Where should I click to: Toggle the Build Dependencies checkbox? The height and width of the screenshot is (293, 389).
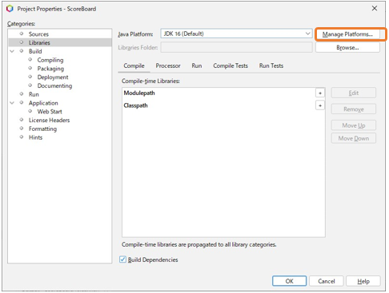coord(122,259)
